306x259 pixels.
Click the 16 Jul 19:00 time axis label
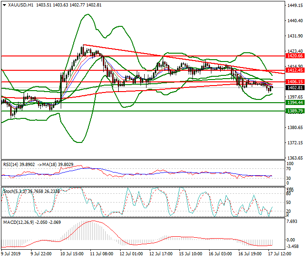point(250,254)
